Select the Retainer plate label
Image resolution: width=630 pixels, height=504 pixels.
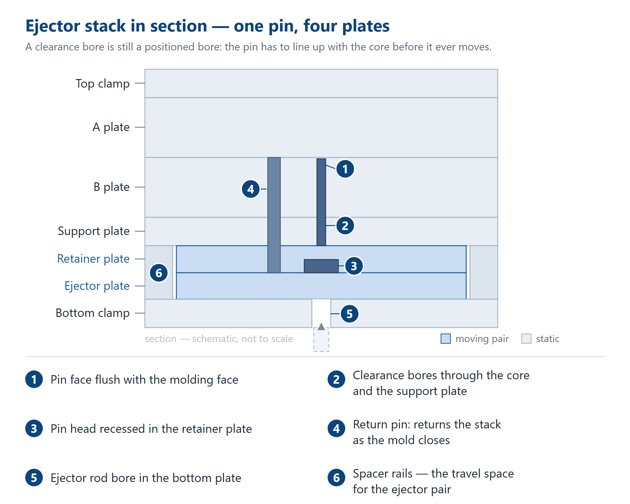pyautogui.click(x=93, y=259)
